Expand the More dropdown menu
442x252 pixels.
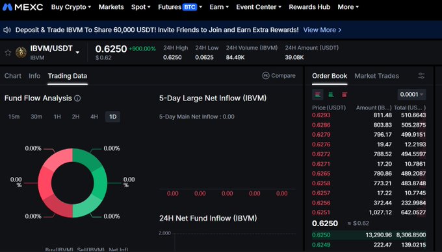coord(348,7)
